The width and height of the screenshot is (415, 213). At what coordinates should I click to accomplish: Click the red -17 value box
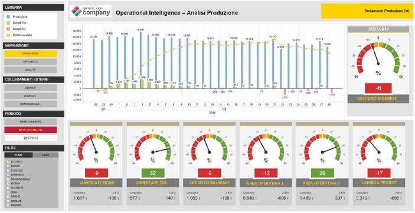click(x=379, y=173)
